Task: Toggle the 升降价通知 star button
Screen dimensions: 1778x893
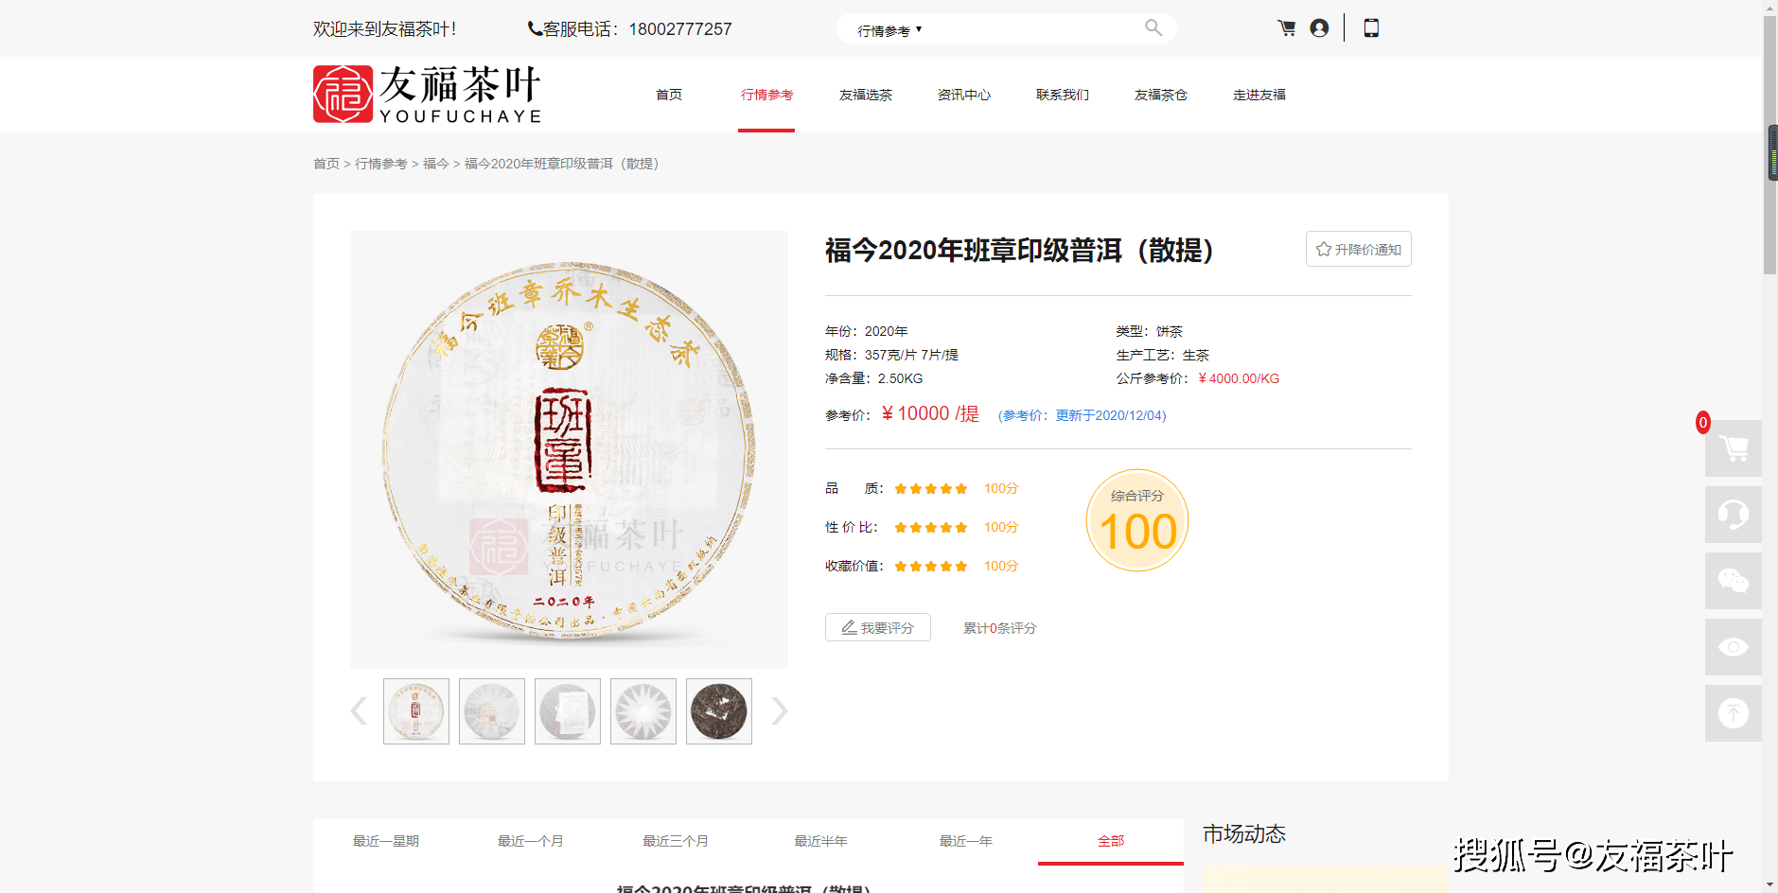Action: (x=1358, y=250)
